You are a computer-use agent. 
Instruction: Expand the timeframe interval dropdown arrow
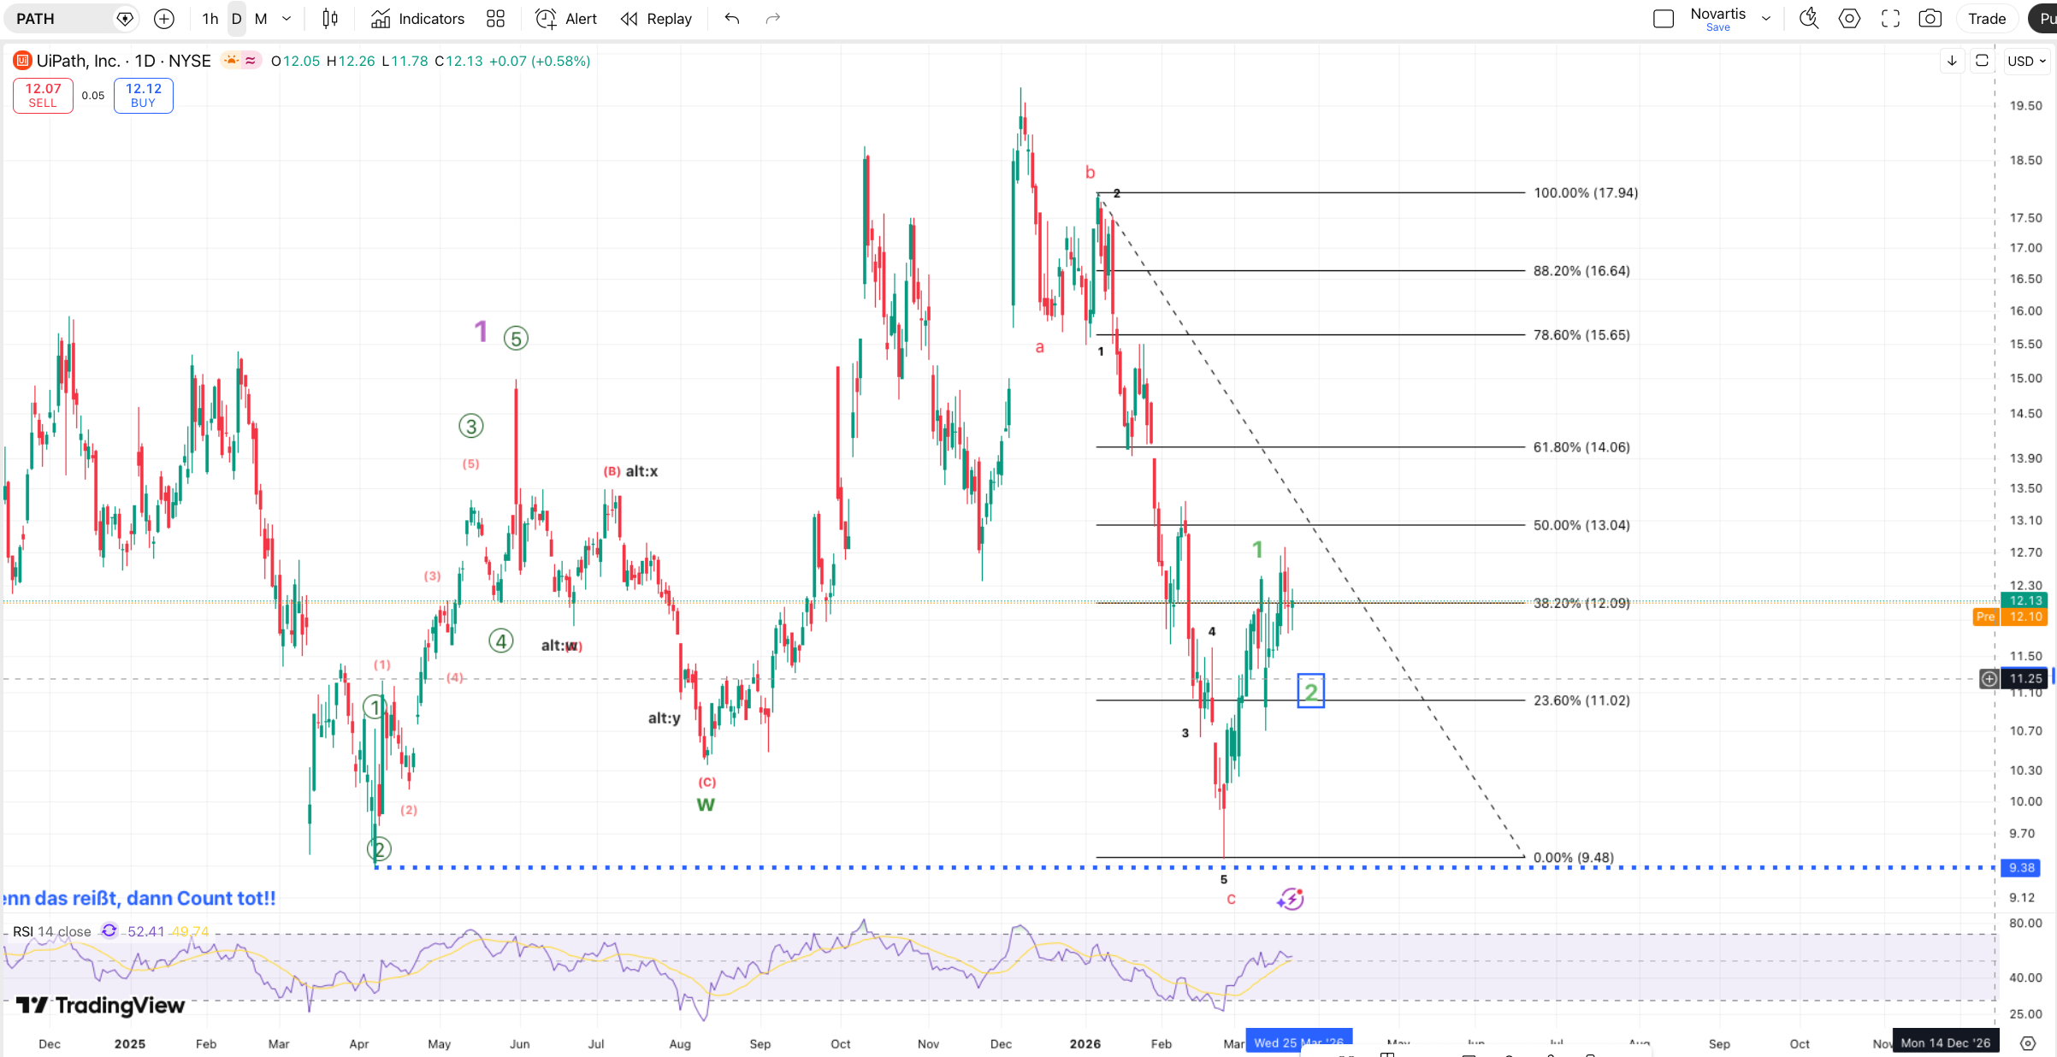[x=287, y=19]
